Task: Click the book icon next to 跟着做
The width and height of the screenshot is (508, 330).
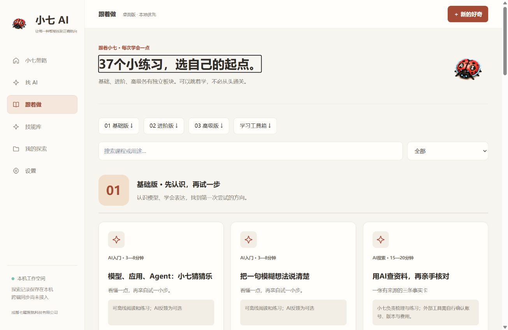Action: click(x=16, y=104)
